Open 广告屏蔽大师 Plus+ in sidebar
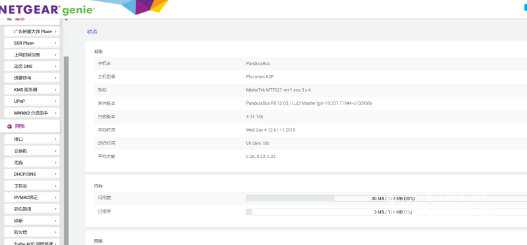Viewport: 527px width, 245px height. click(x=32, y=32)
